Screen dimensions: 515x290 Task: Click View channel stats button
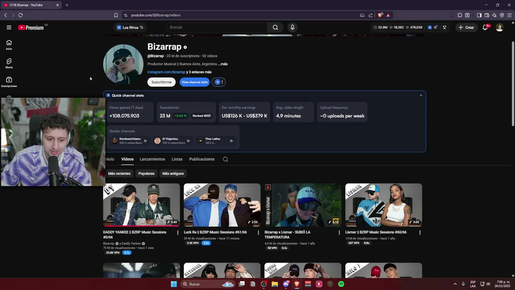click(x=194, y=82)
